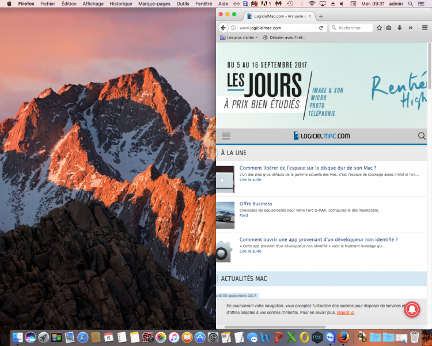This screenshot has height=346, width=432.
Task: Open the Firefox downloads arrow
Action: tap(400, 28)
